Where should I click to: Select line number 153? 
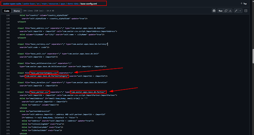coord(8,73)
